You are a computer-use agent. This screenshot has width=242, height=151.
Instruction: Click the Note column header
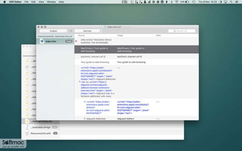click(x=159, y=36)
